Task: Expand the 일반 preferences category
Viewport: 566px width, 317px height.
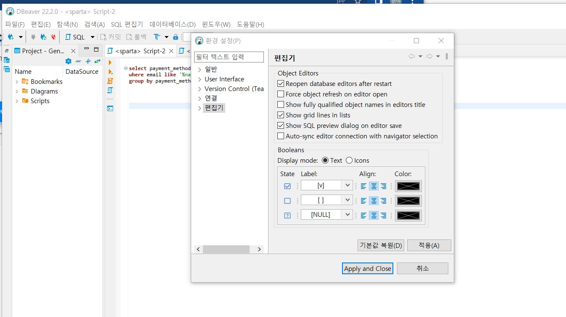Action: [199, 70]
